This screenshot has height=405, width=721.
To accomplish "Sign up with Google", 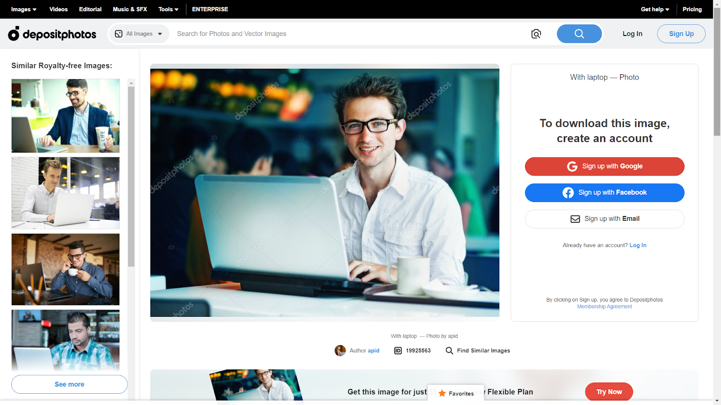I will (x=605, y=166).
